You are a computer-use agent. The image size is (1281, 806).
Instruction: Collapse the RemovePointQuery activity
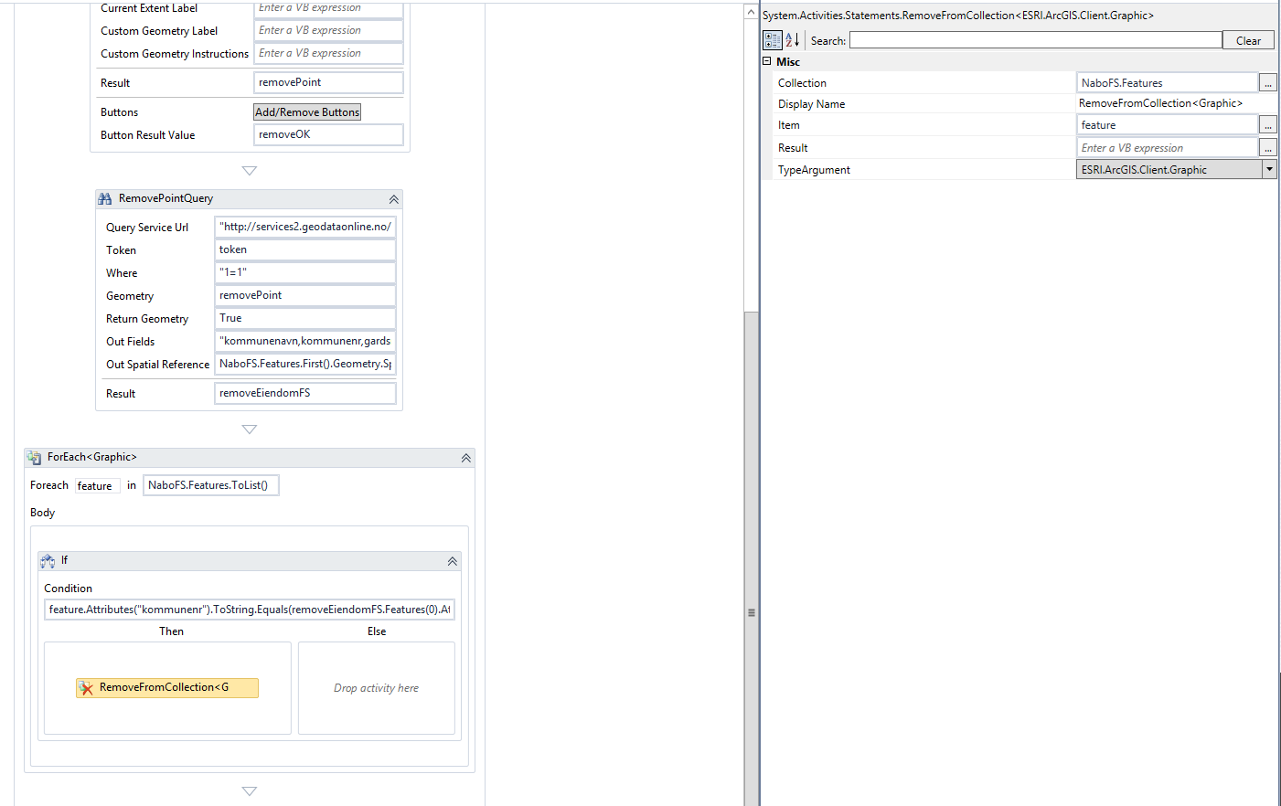pos(393,199)
